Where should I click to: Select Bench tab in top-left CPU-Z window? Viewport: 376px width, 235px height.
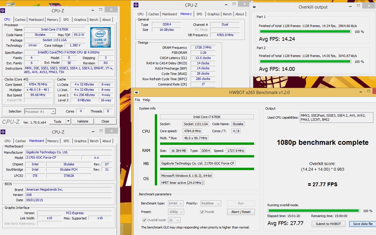click(94, 20)
